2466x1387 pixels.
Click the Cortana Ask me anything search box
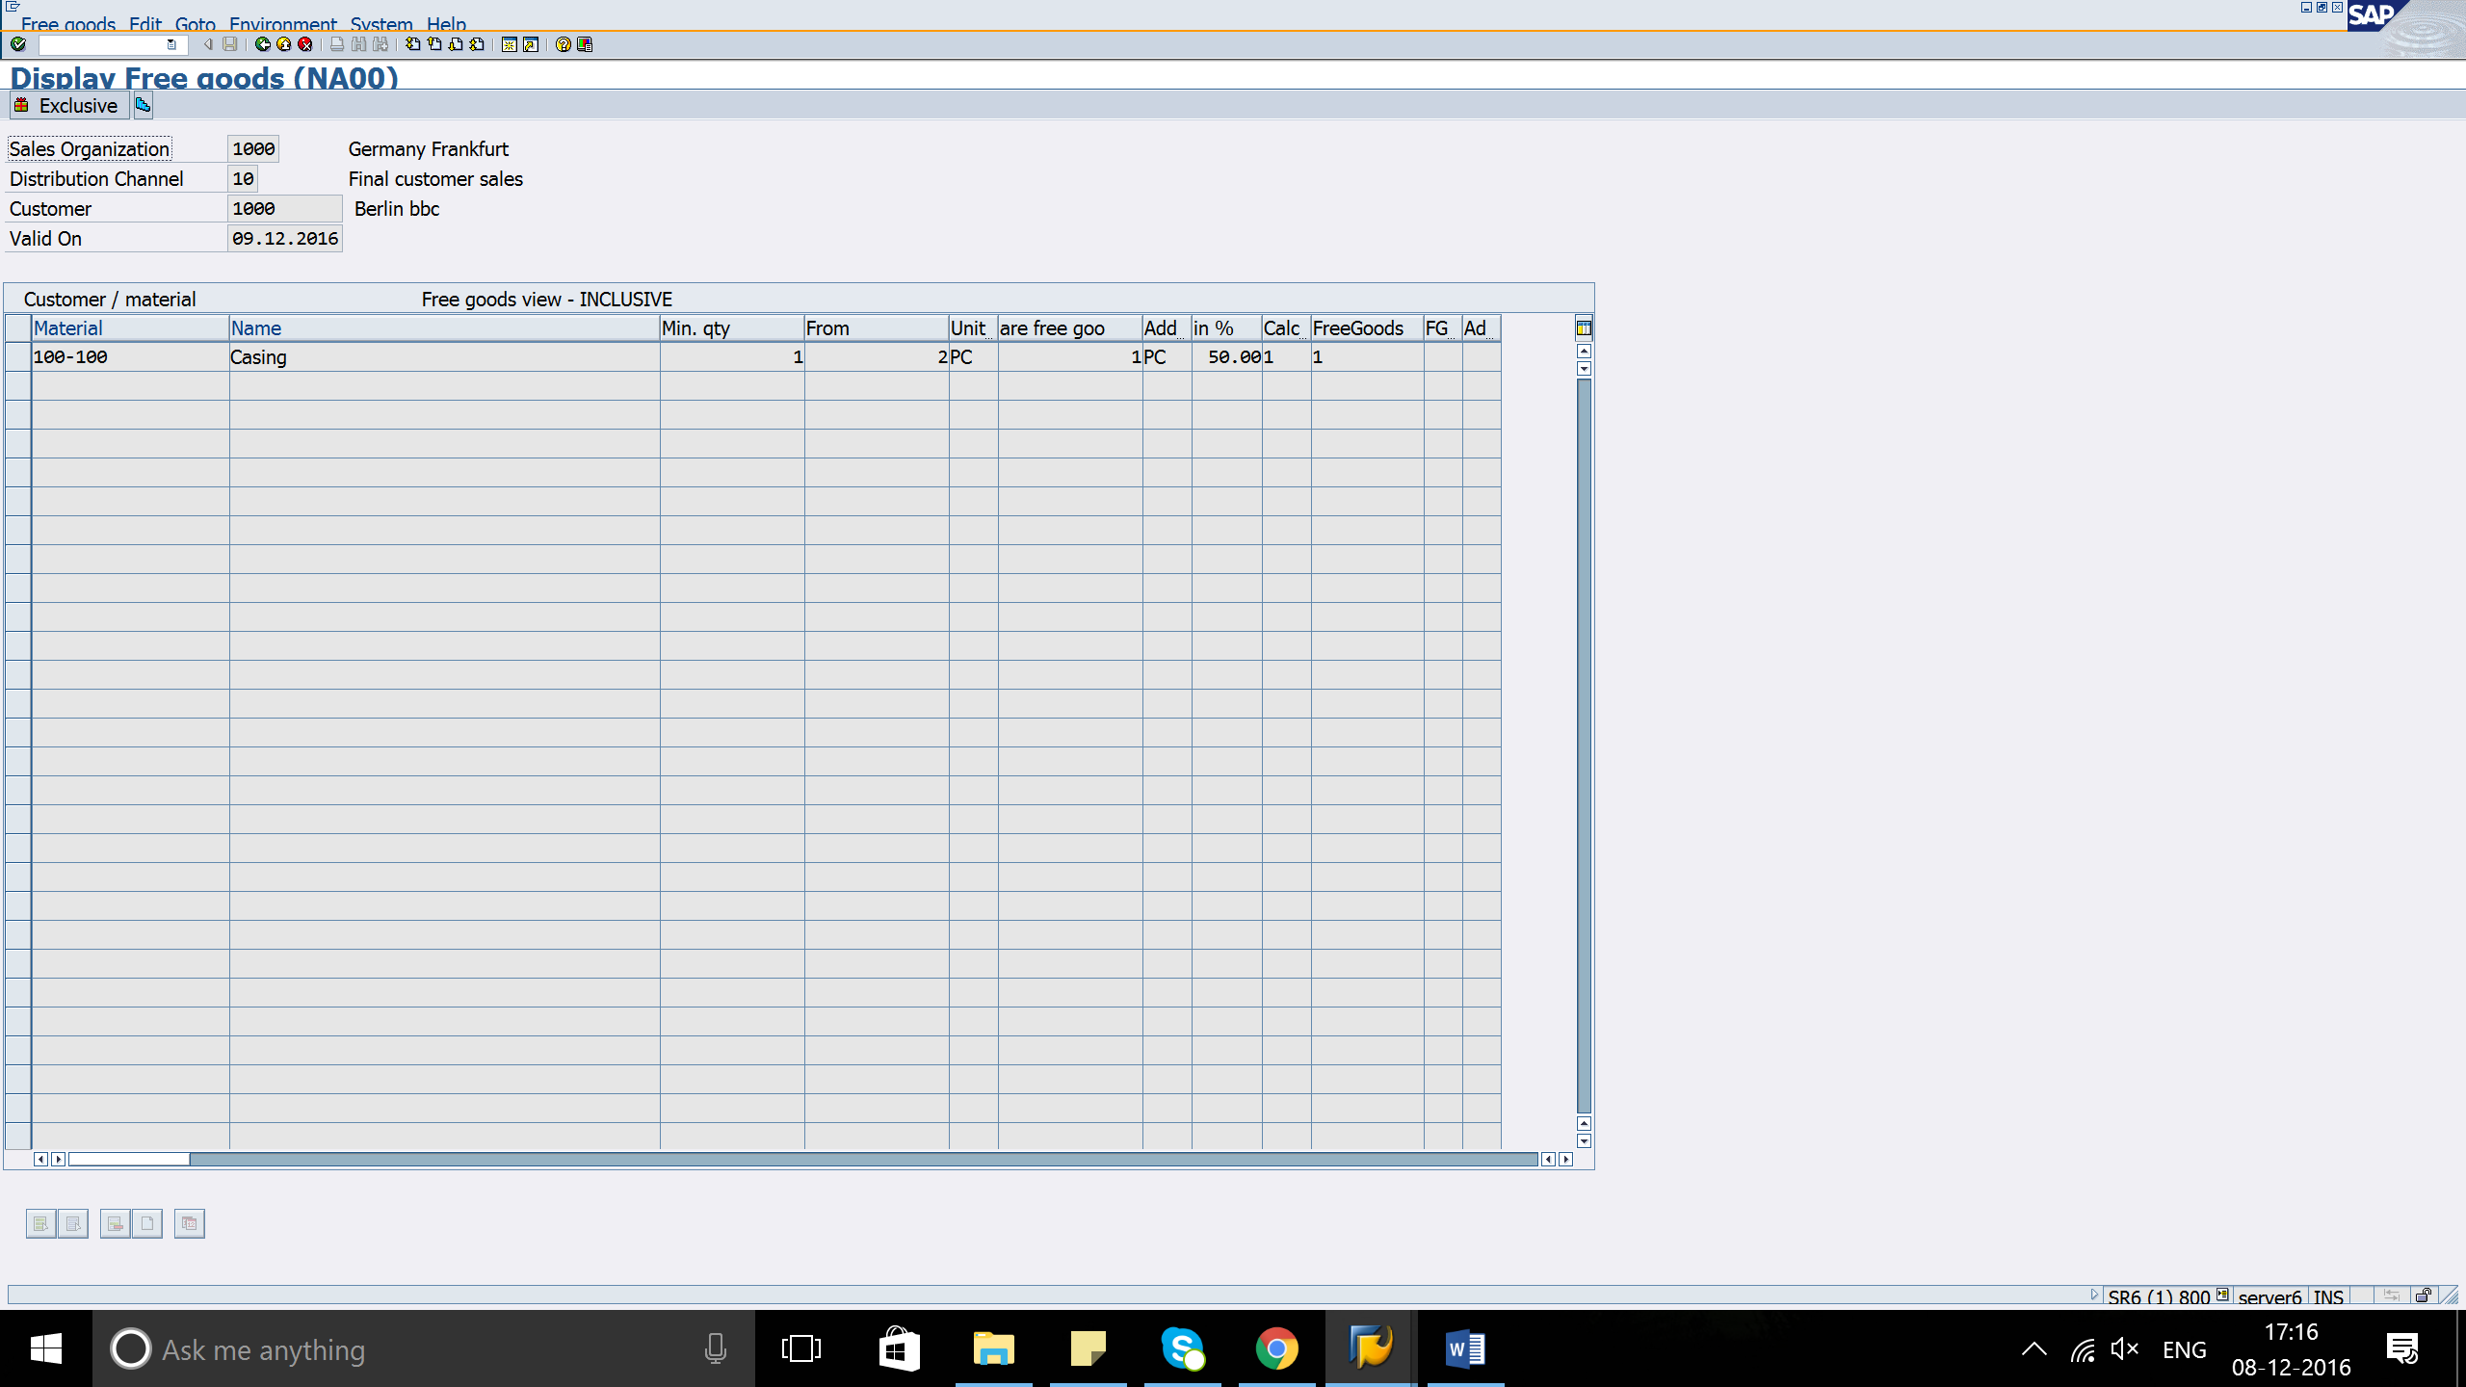(x=424, y=1348)
